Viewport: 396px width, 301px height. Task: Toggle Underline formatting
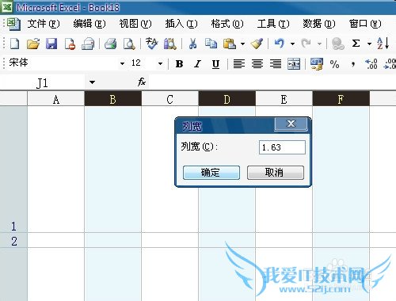pyautogui.click(x=215, y=64)
